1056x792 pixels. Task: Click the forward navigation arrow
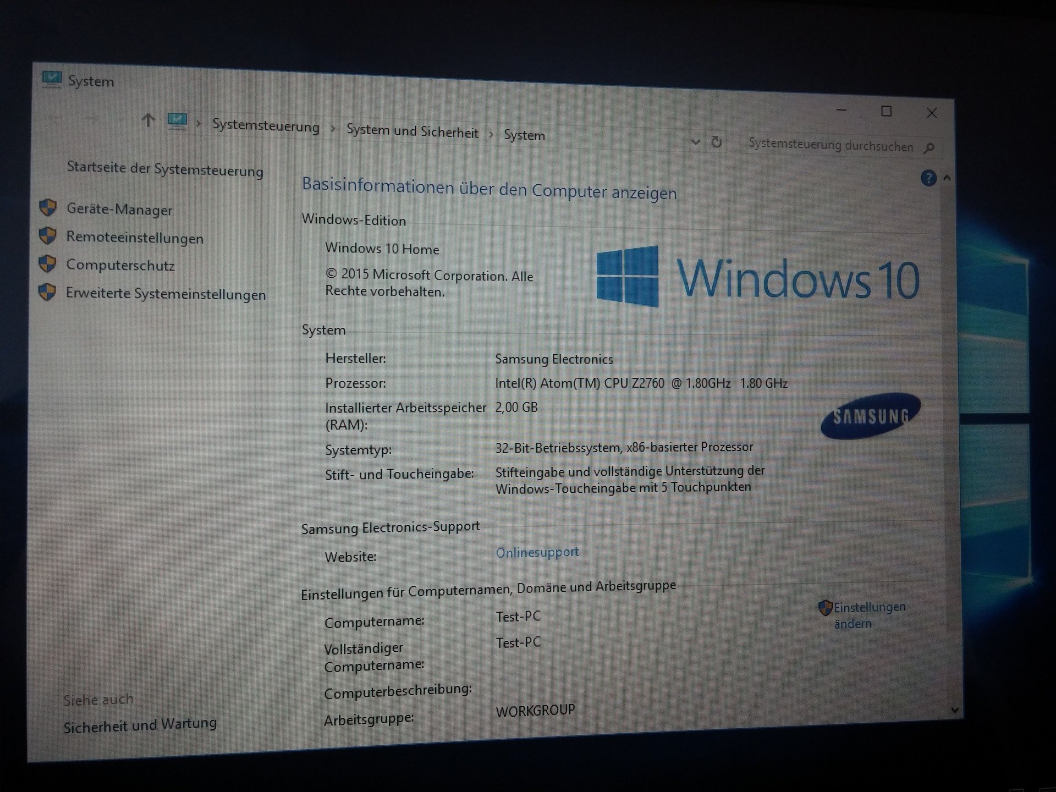[92, 118]
